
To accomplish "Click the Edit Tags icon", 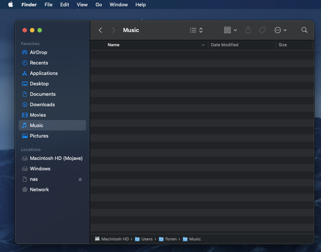I will pyautogui.click(x=263, y=30).
